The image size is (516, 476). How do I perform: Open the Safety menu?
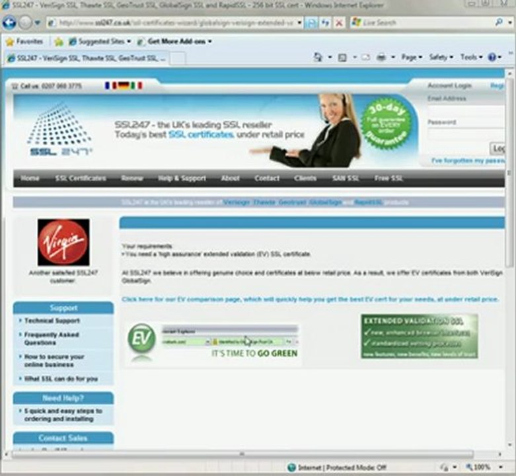click(441, 58)
